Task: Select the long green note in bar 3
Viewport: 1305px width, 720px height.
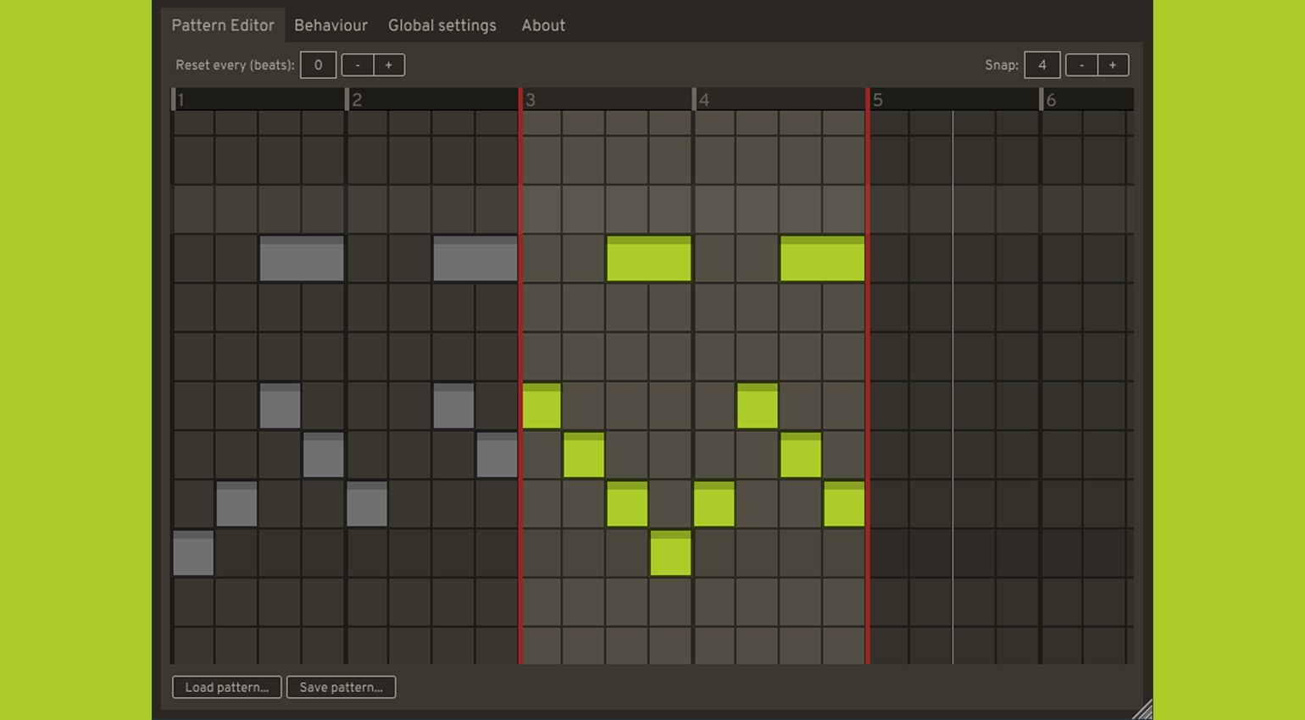Action: [x=649, y=258]
